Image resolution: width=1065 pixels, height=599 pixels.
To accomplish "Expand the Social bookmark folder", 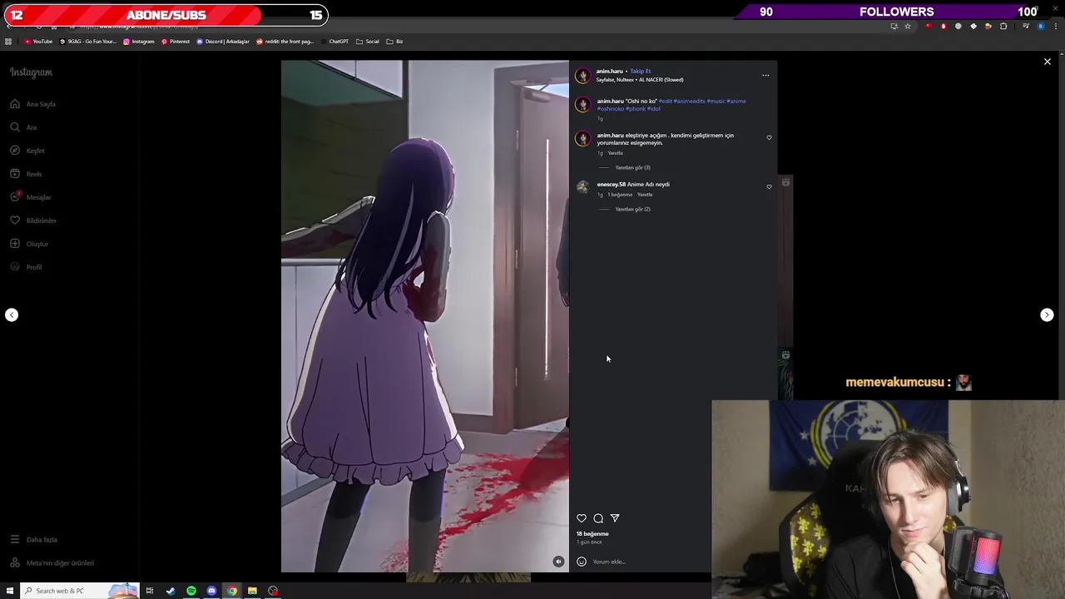I will tap(368, 42).
